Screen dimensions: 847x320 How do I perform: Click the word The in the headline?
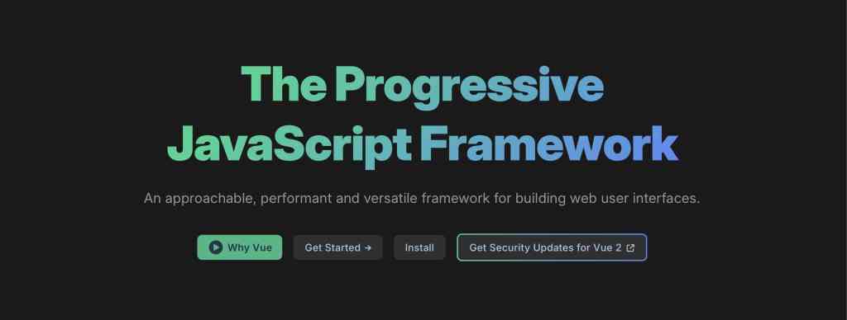[x=284, y=84]
